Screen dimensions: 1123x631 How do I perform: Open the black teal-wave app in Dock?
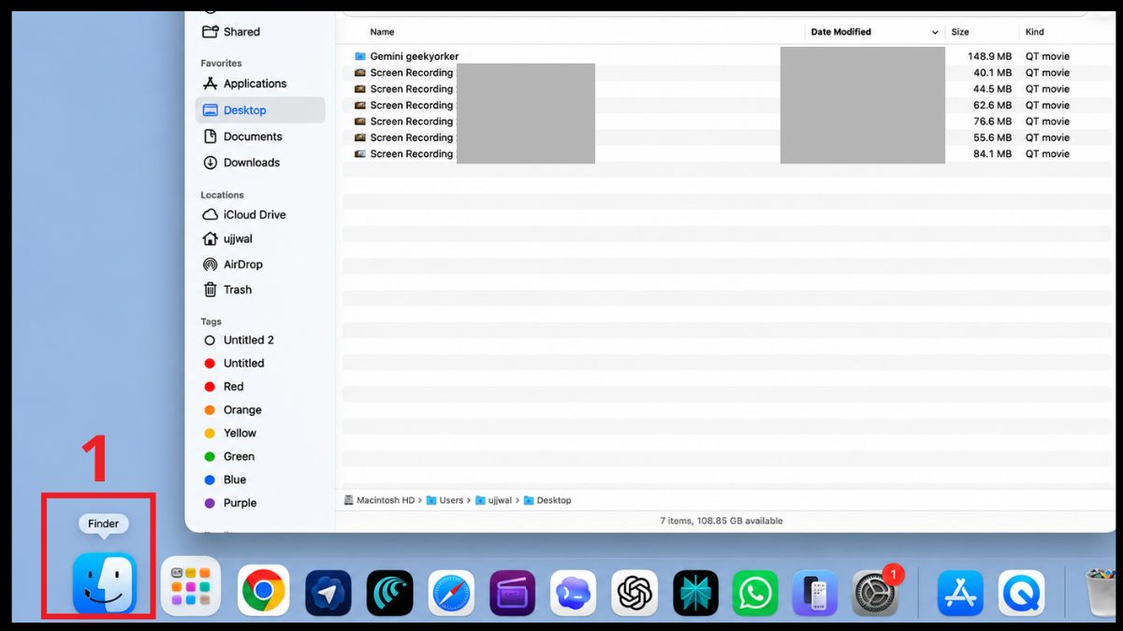click(x=390, y=593)
